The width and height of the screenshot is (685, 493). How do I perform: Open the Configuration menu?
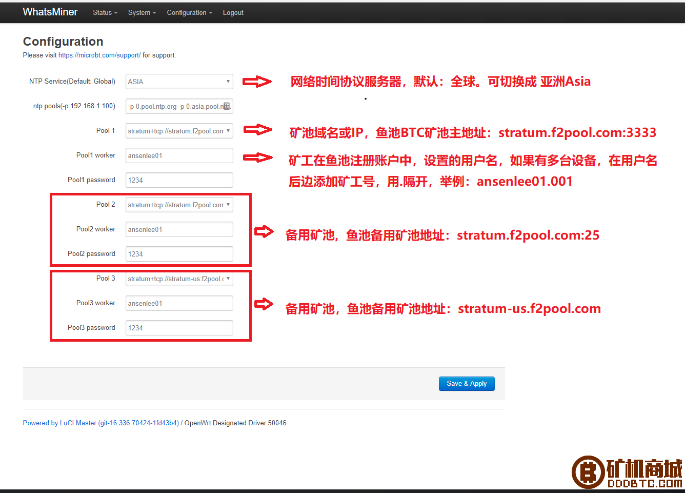tap(189, 12)
